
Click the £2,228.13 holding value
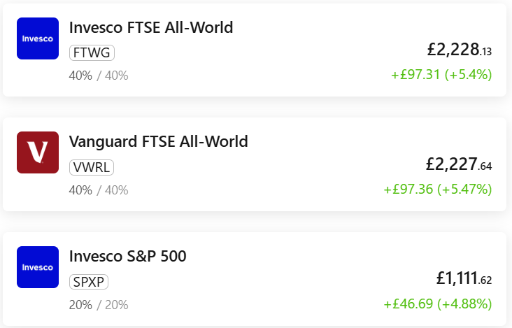pyautogui.click(x=460, y=50)
